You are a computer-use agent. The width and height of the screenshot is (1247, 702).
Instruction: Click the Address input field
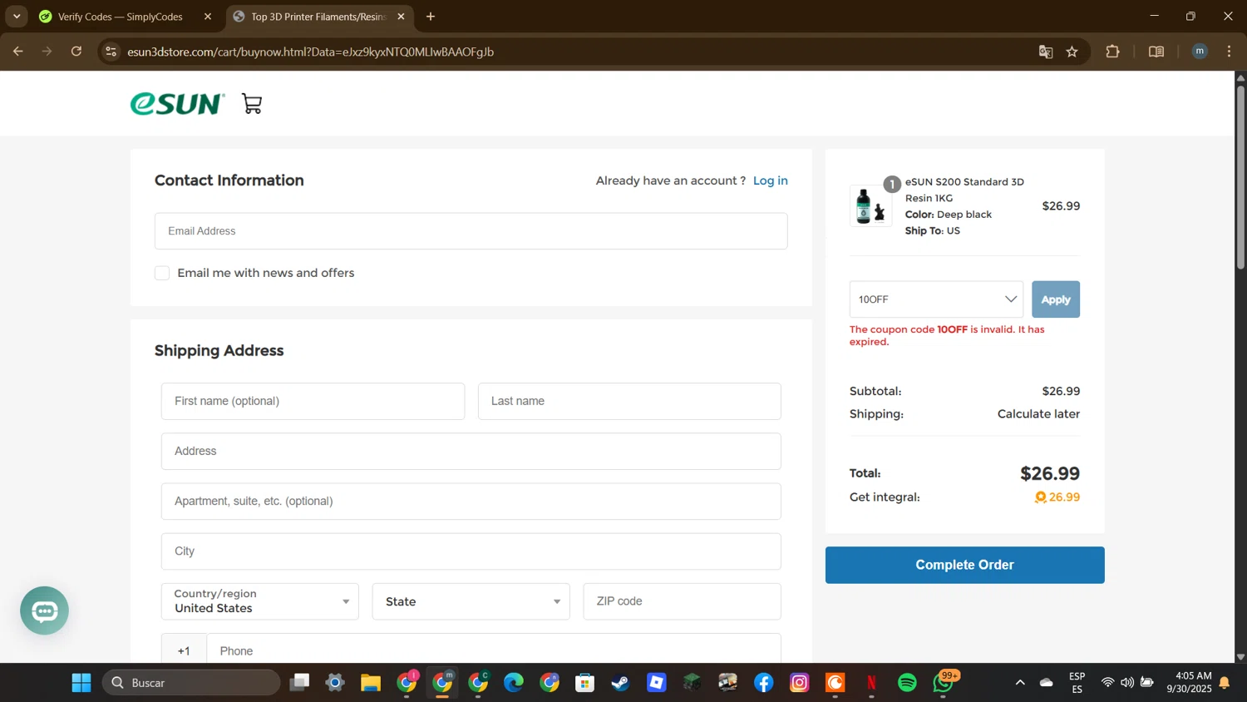[x=471, y=451]
